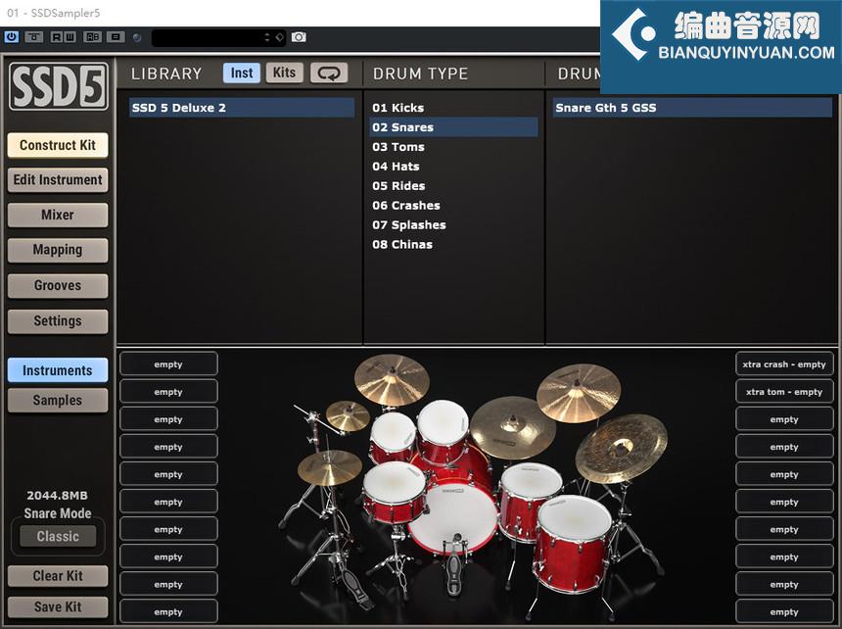Screen dimensions: 842x629
Task: Click the snare drum in the kit
Action: click(395, 492)
